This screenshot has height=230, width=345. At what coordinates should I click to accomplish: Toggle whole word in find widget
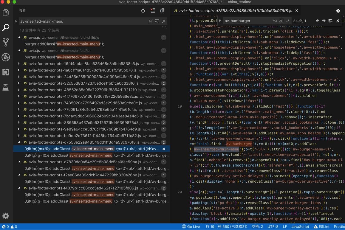pos(281,21)
